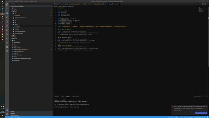Switch to the DEBUG CONSOLE panel tab
The width and height of the screenshot is (209, 118).
coord(76,97)
